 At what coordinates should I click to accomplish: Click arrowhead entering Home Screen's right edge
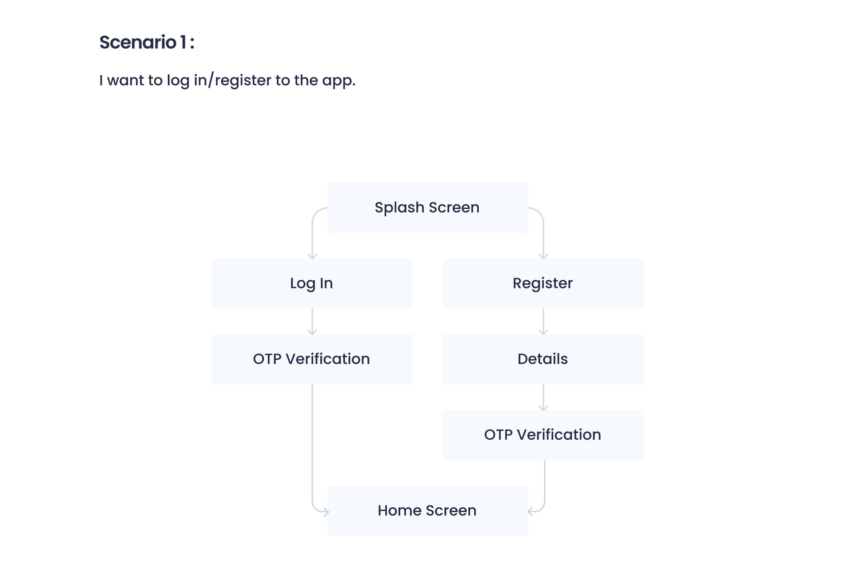click(x=530, y=512)
